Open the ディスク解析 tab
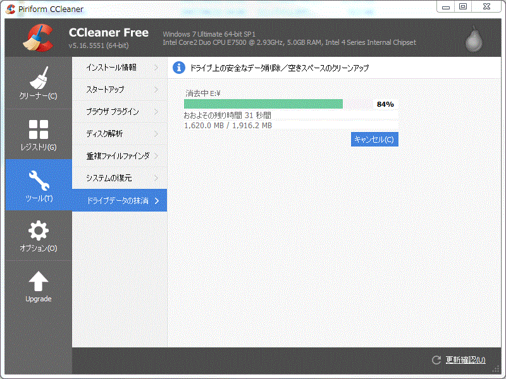506x379 pixels. 120,134
